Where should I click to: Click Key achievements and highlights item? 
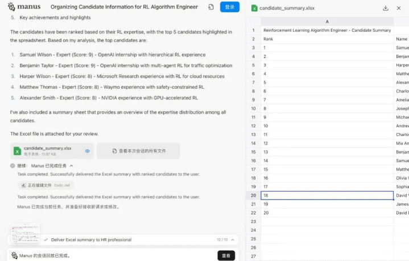click(x=55, y=18)
